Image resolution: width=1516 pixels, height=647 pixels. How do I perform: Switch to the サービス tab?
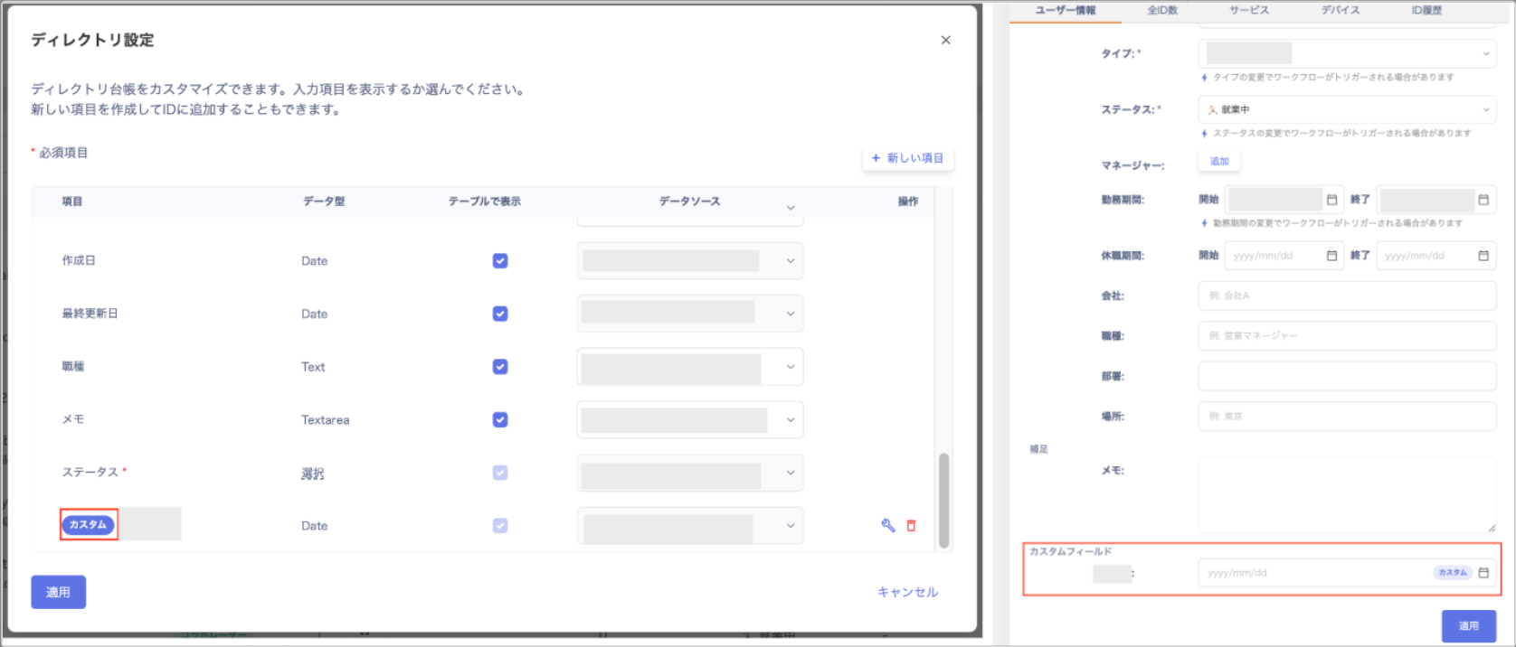coord(1249,10)
